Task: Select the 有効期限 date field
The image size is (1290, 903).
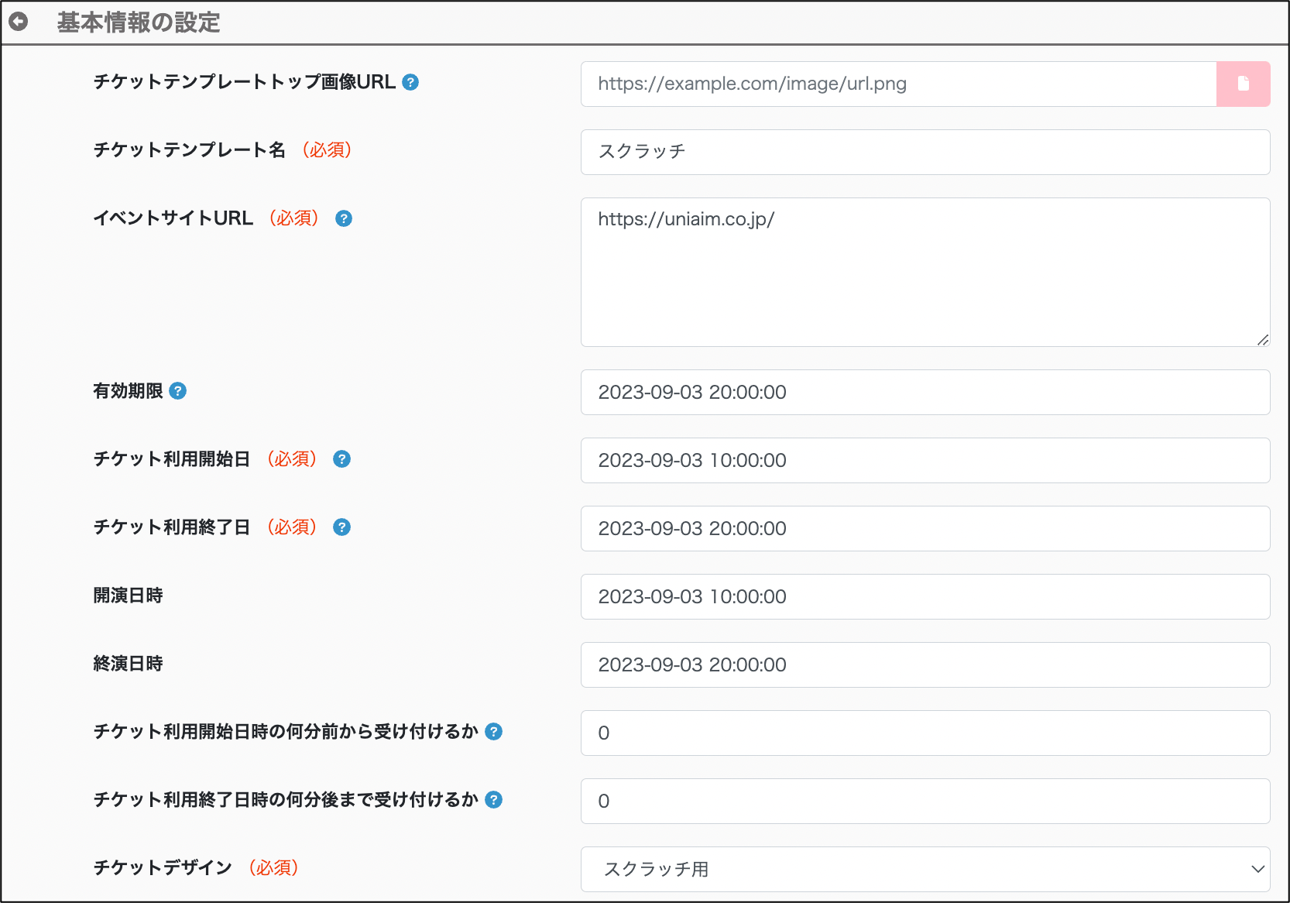Action: pyautogui.click(x=925, y=392)
